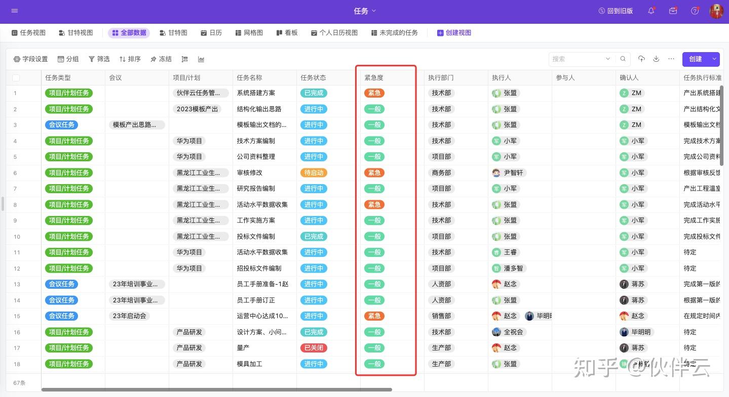729x397 pixels.
Task: Click the 分组 grouping tool
Action: [68, 59]
